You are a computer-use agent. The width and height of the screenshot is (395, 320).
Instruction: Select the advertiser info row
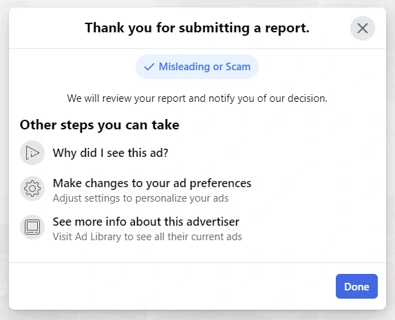click(197, 227)
